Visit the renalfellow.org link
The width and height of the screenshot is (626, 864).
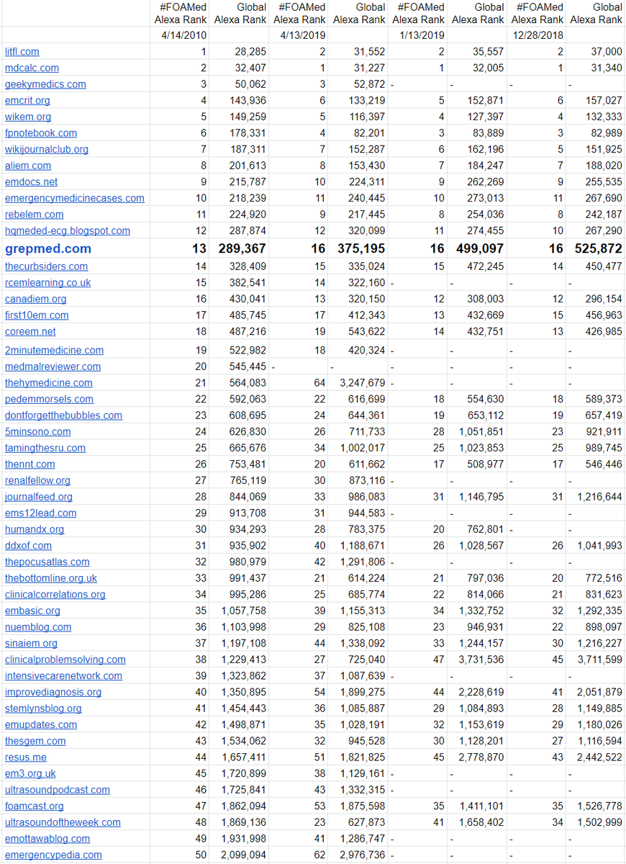[x=37, y=481]
